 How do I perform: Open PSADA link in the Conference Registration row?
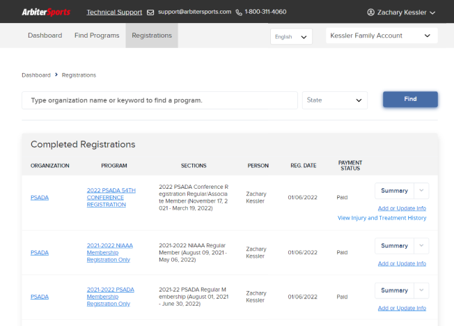click(x=40, y=198)
